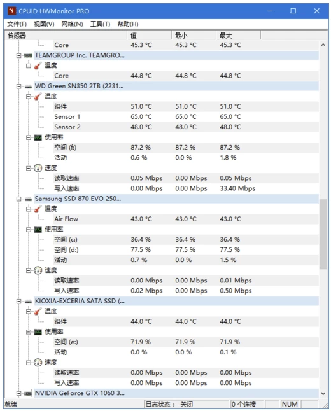This screenshot has width=331, height=411.
Task: Select the Air Flow temperature row
Action: [x=186, y=219]
